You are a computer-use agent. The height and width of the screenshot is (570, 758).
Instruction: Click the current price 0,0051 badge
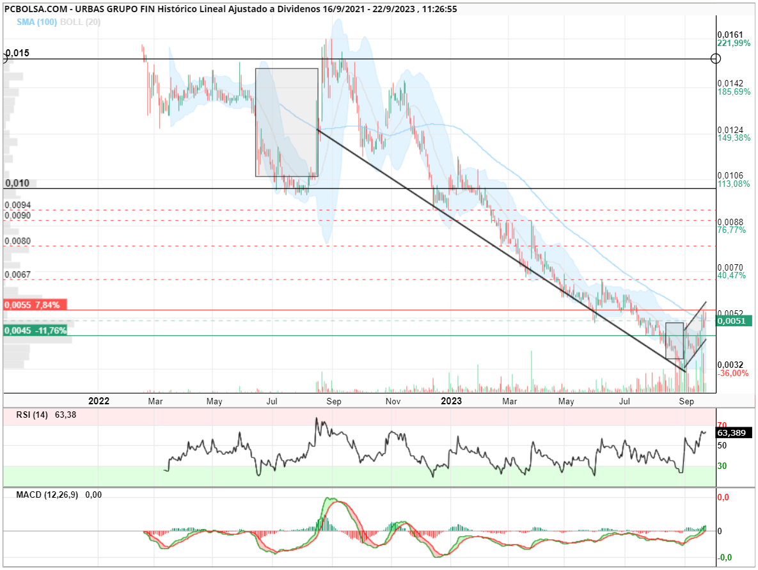pyautogui.click(x=734, y=321)
